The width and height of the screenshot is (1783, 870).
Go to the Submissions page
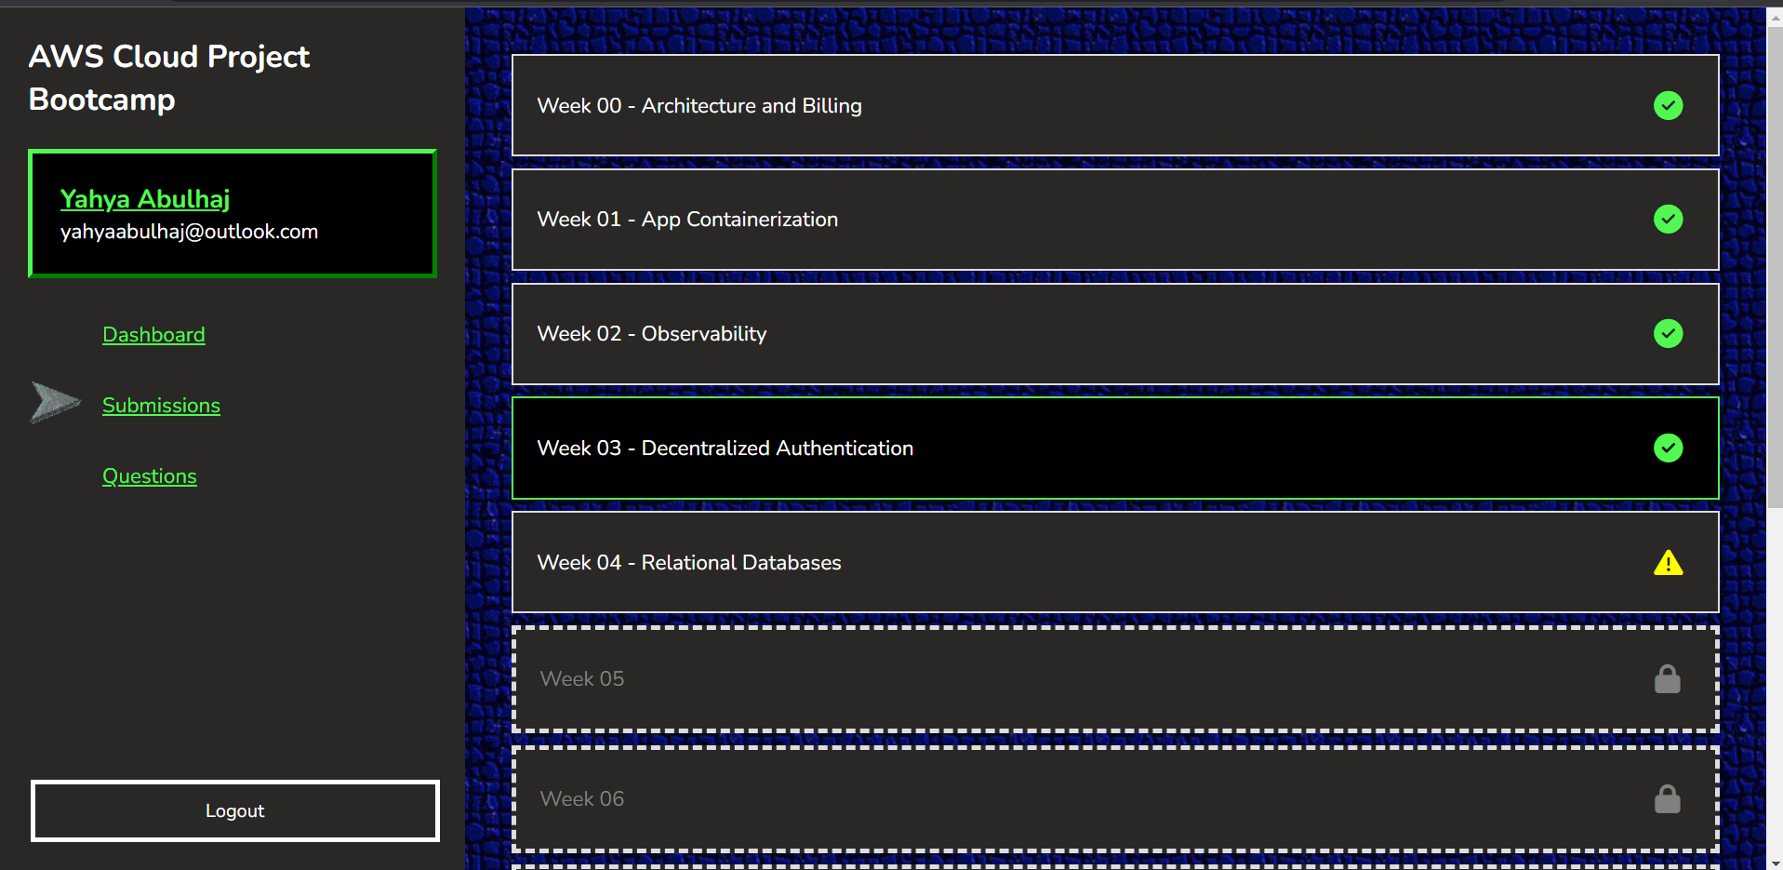point(161,406)
